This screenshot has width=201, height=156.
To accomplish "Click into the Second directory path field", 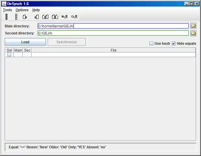I will pyautogui.click(x=113, y=33).
